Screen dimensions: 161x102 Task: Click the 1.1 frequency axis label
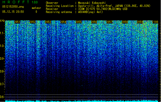tap(2, 33)
